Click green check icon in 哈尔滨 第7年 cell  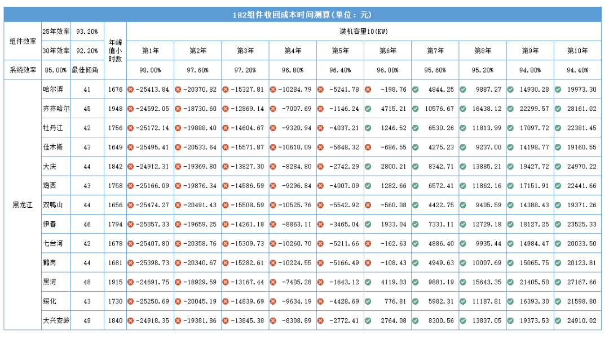coord(415,90)
